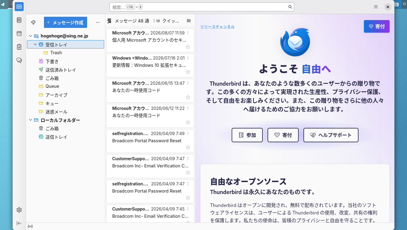Click the ヘルプサポート button
This screenshot has height=230, width=407.
click(331, 135)
